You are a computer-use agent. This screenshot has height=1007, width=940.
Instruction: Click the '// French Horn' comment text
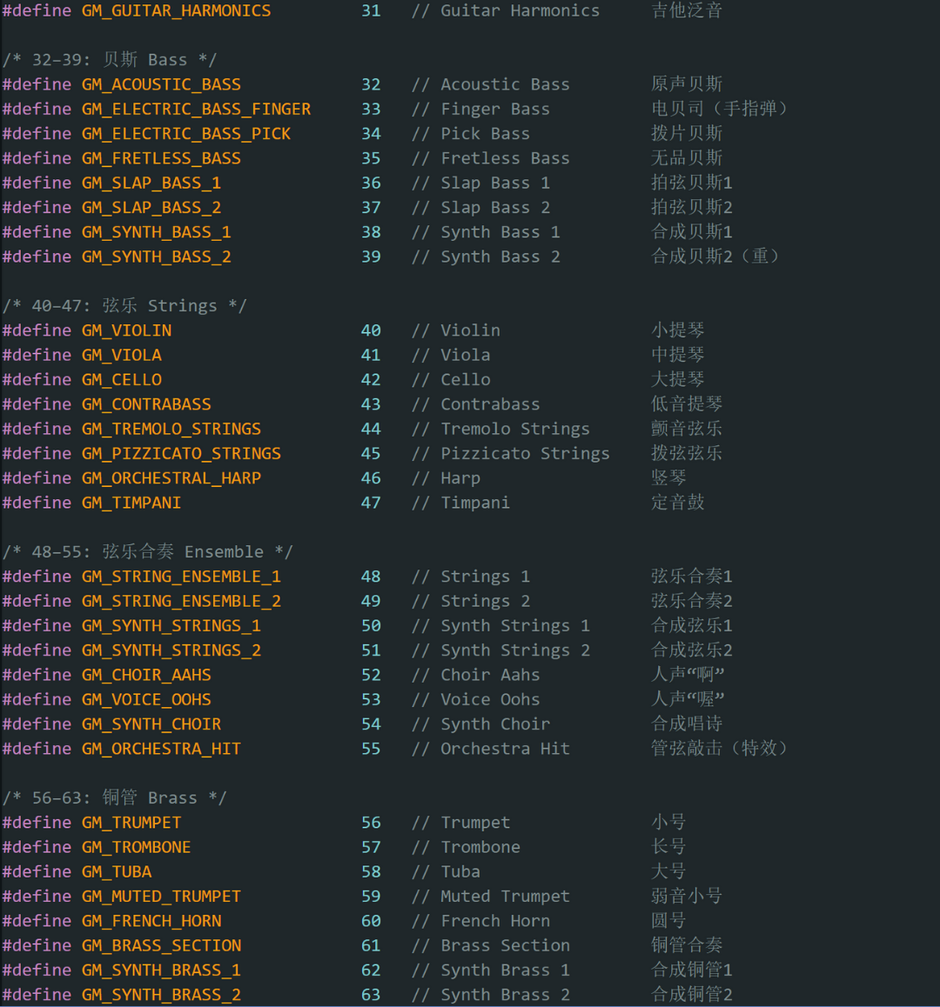pyautogui.click(x=480, y=921)
